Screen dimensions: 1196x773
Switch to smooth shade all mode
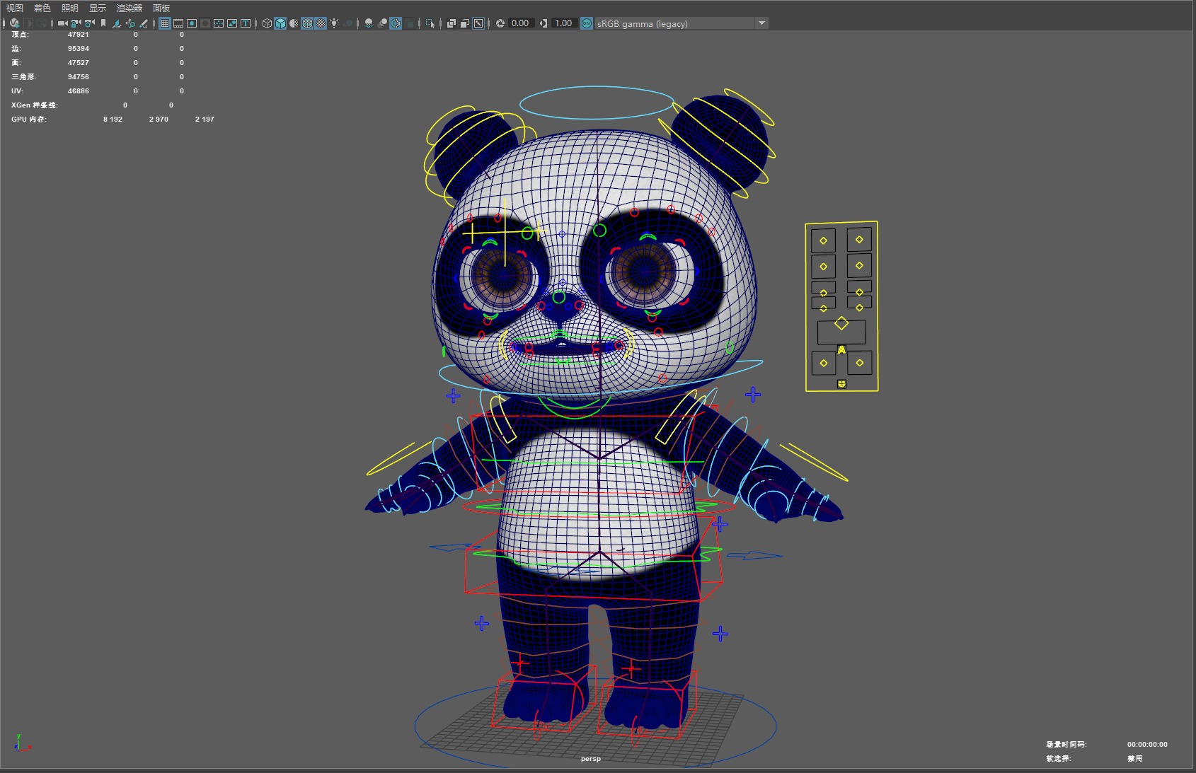(280, 23)
